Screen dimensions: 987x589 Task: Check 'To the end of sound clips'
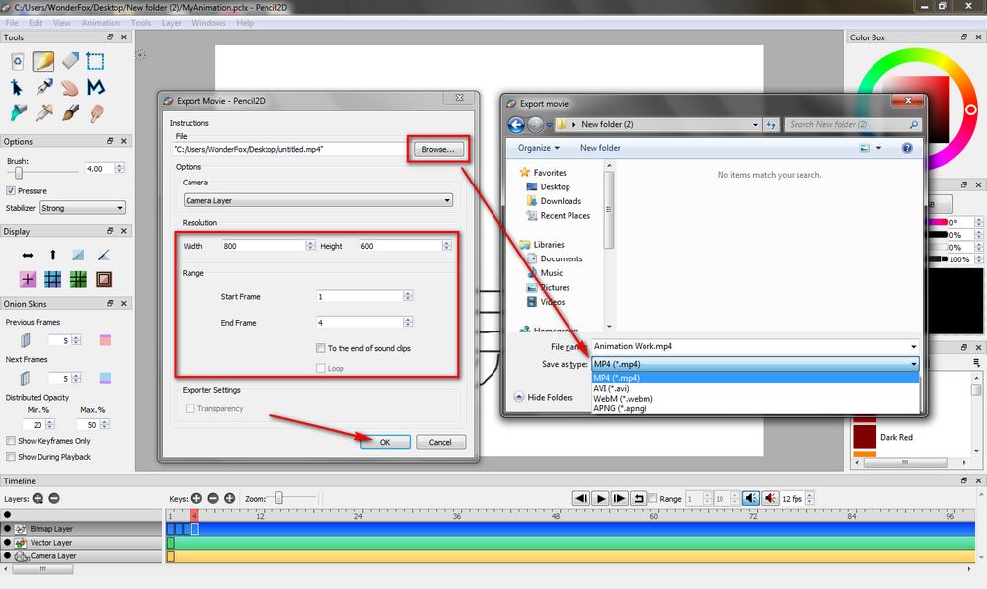319,349
